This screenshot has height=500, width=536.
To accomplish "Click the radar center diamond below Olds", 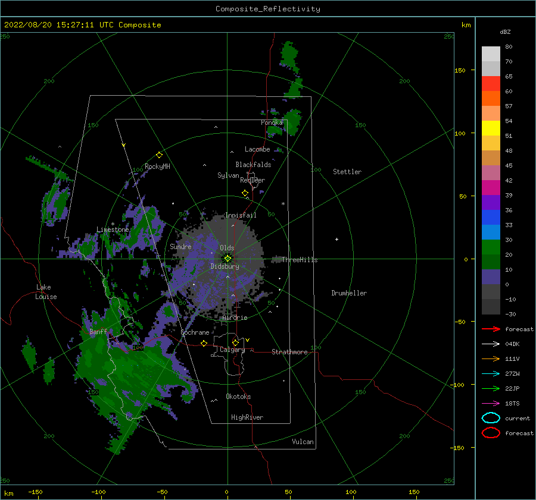I will (x=228, y=259).
